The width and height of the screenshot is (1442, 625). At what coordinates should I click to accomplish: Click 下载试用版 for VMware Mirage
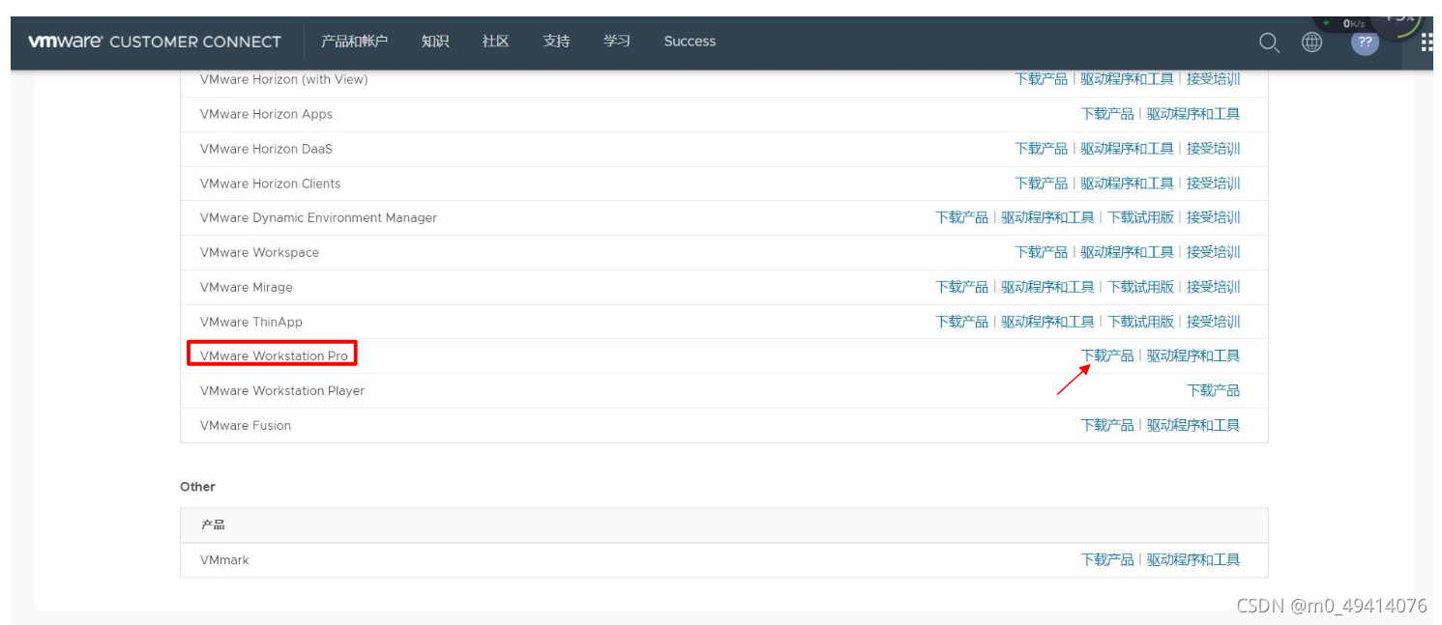tap(1141, 287)
